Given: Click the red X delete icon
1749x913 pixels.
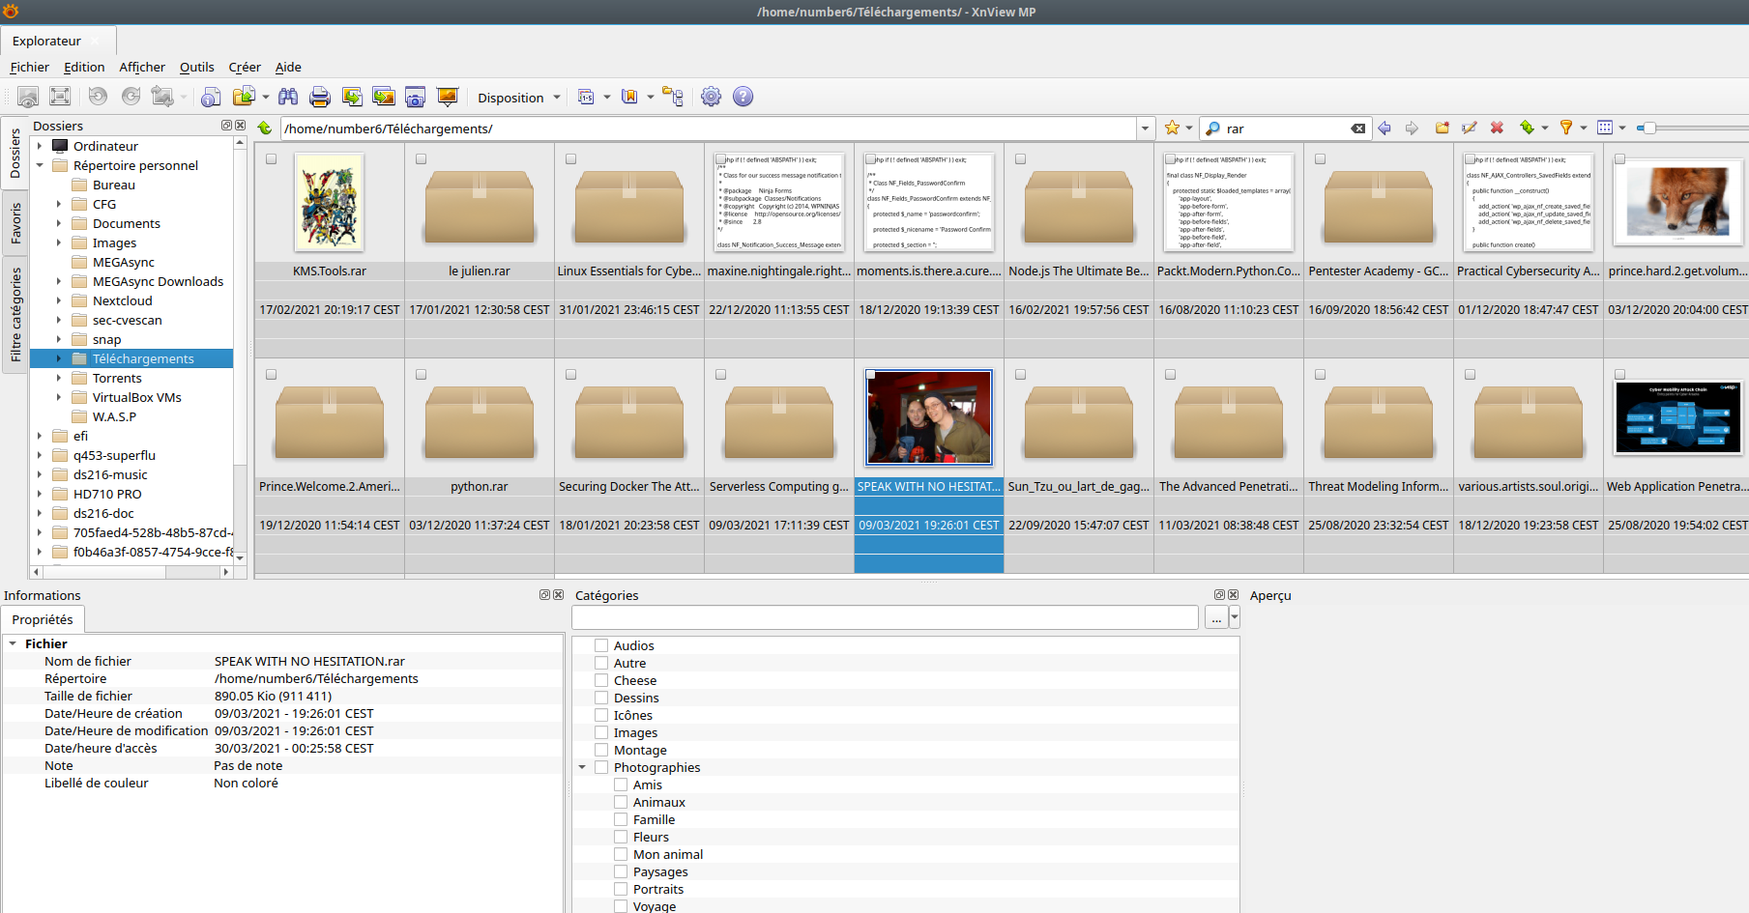Looking at the screenshot, I should tap(1497, 128).
